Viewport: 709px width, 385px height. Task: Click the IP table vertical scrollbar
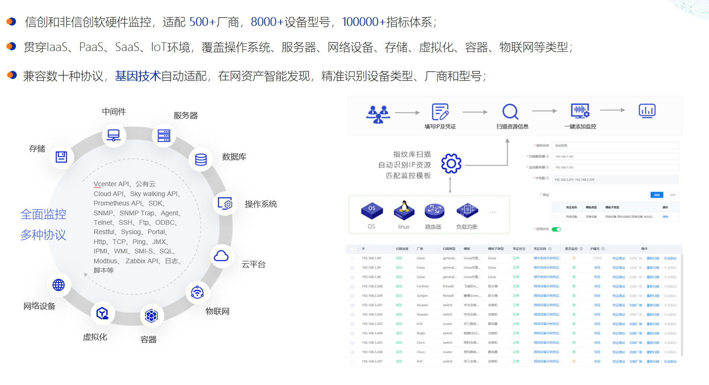tap(682, 305)
